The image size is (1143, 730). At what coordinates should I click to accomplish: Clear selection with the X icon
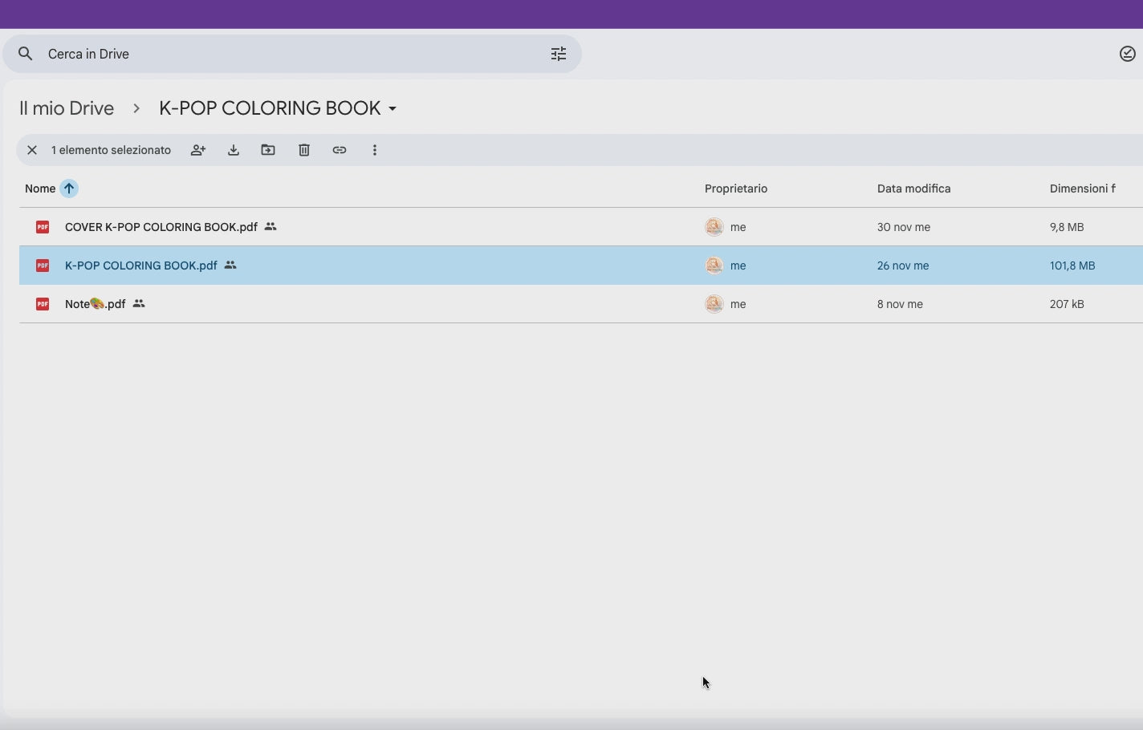click(x=32, y=150)
